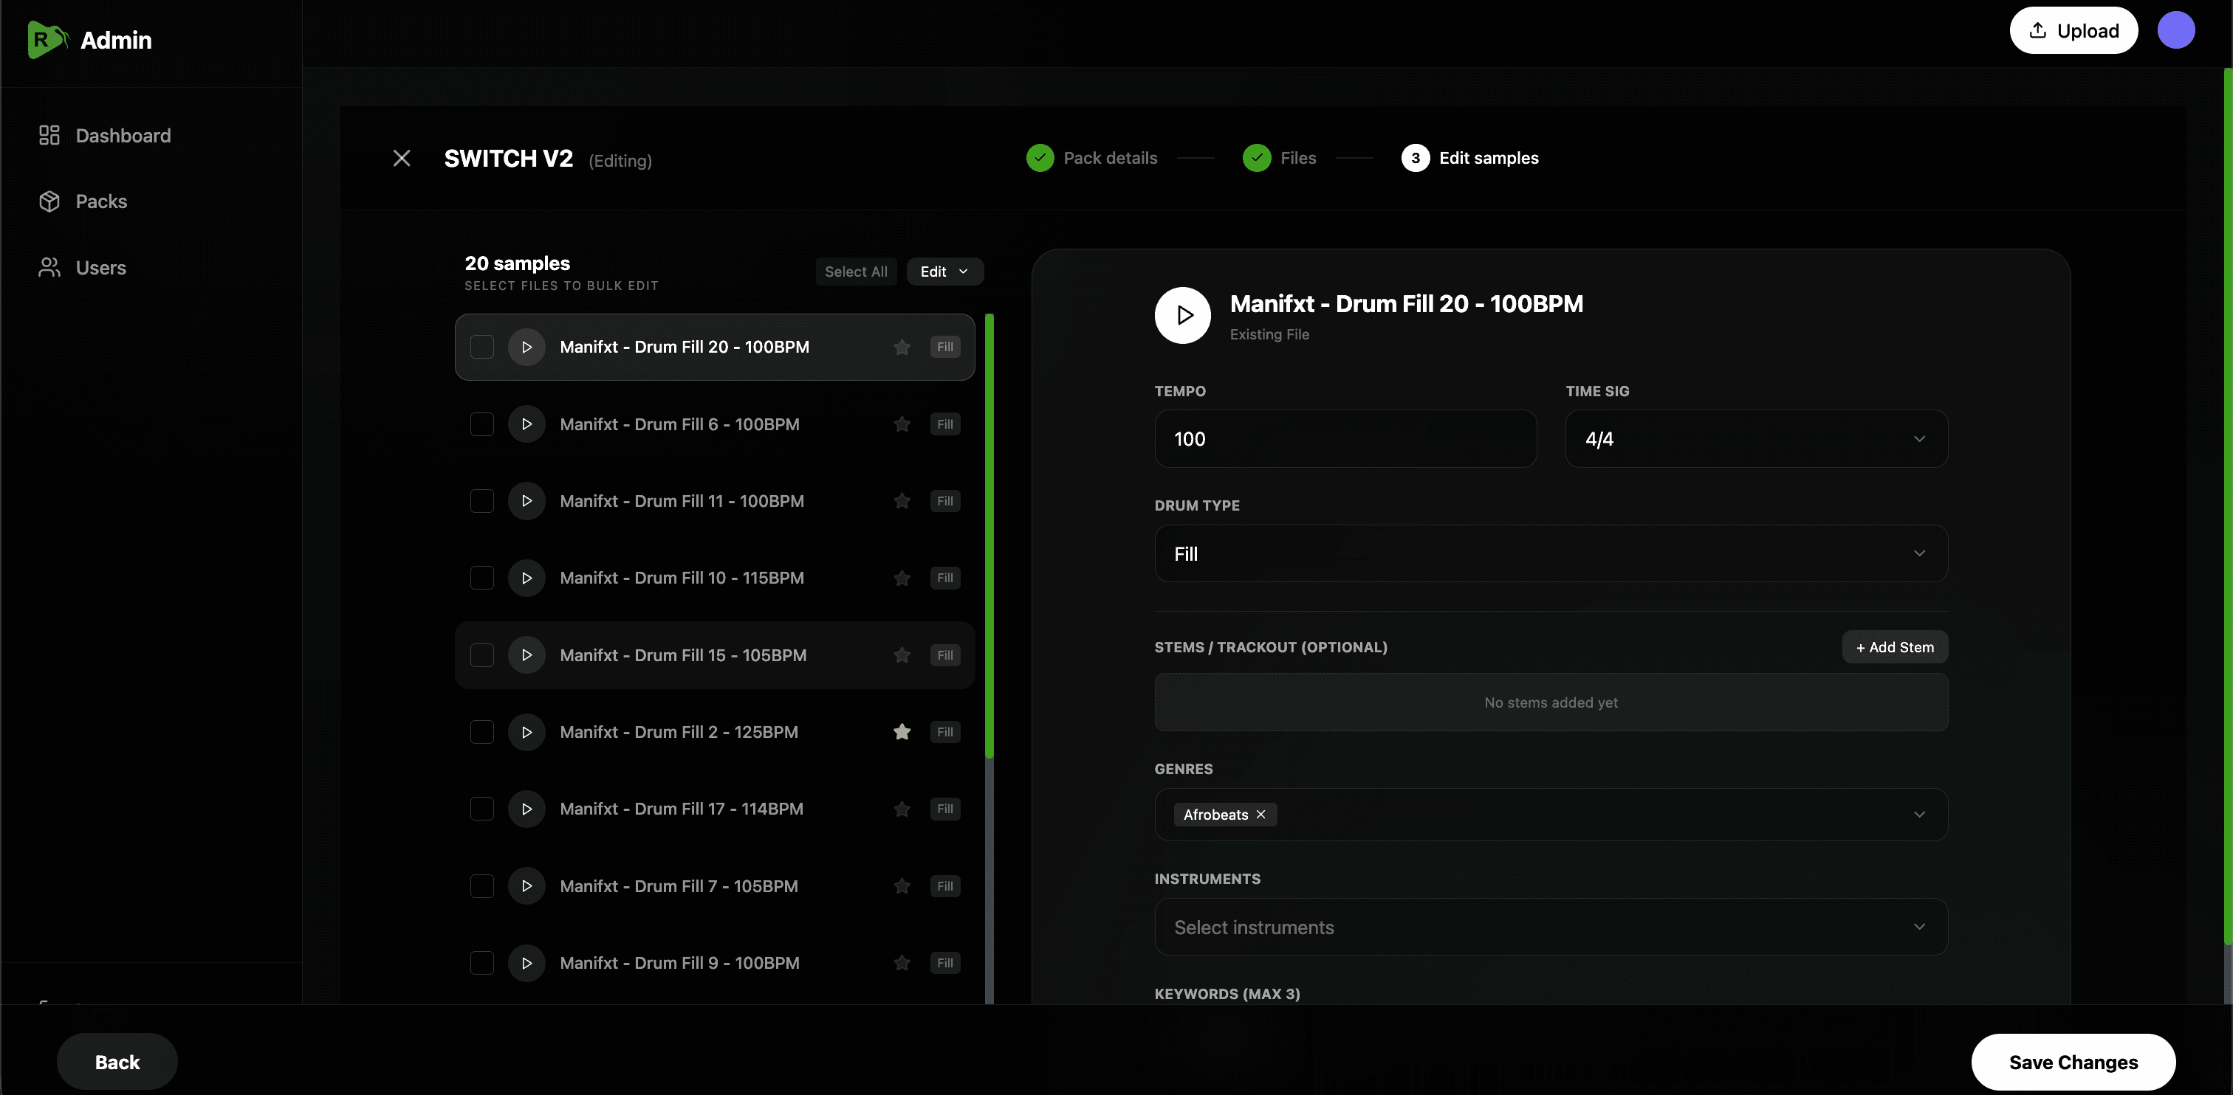Screen dimensions: 2233x1095
Task: Open the purple user avatar menu
Action: (x=2176, y=30)
